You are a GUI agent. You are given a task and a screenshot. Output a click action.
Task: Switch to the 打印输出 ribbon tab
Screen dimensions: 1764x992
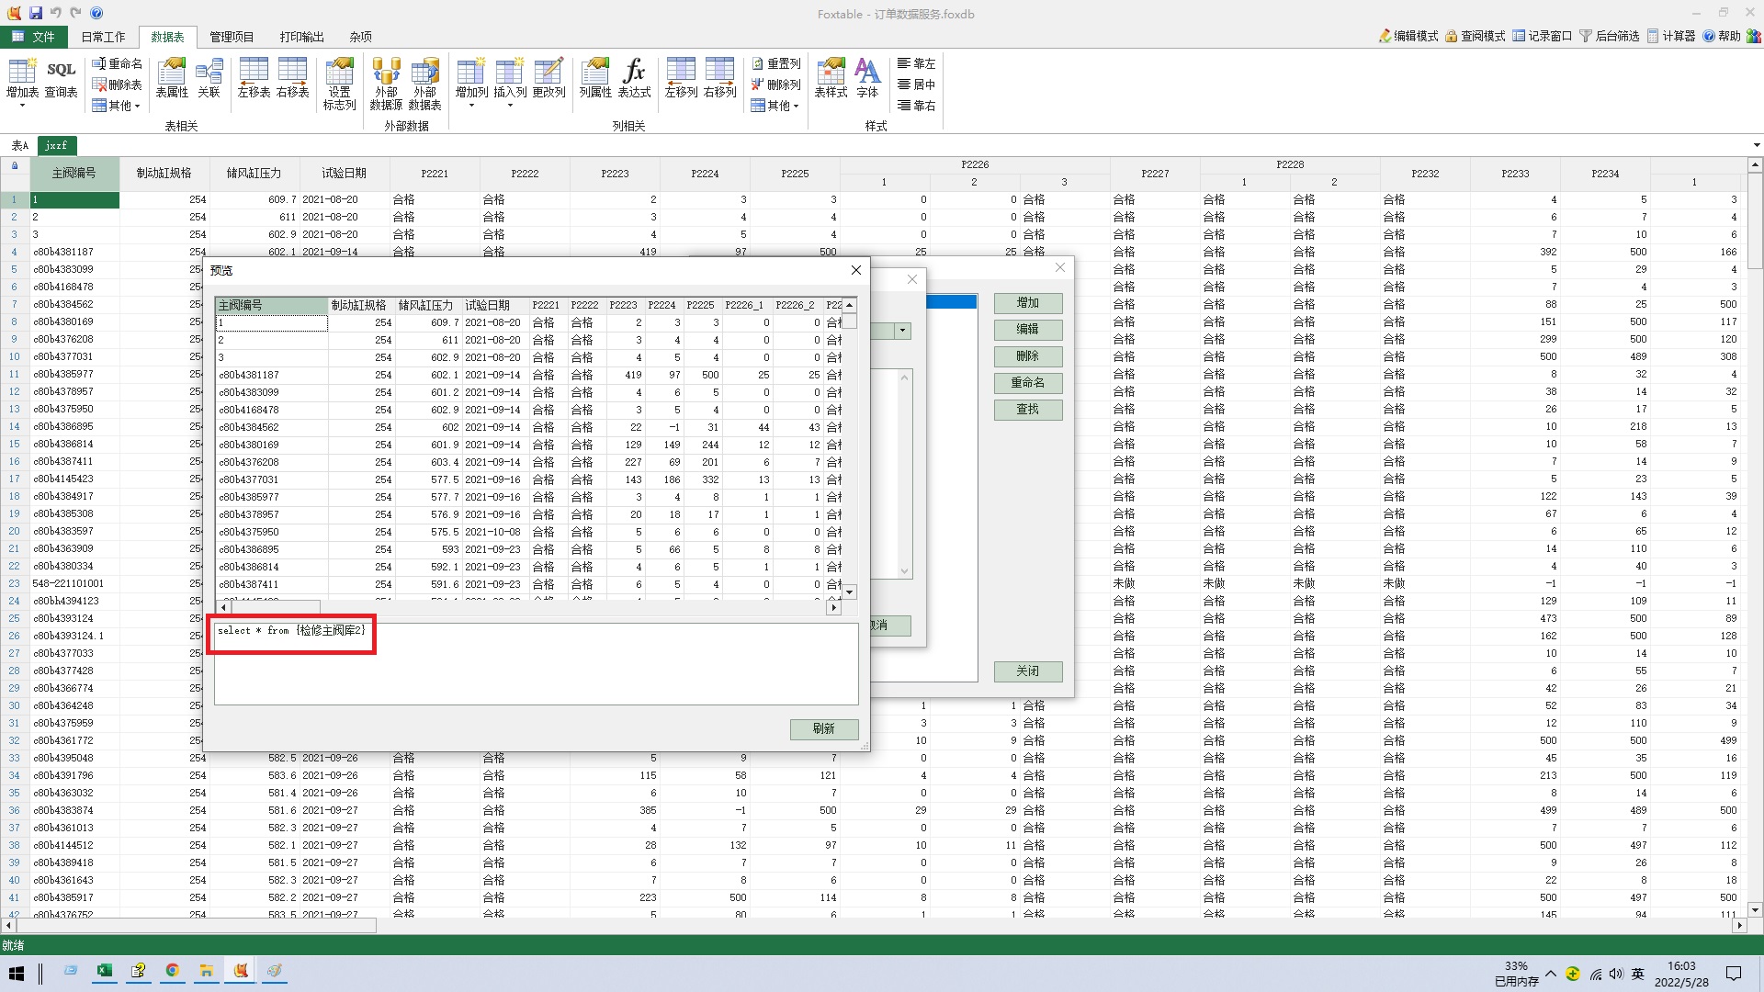(x=301, y=37)
